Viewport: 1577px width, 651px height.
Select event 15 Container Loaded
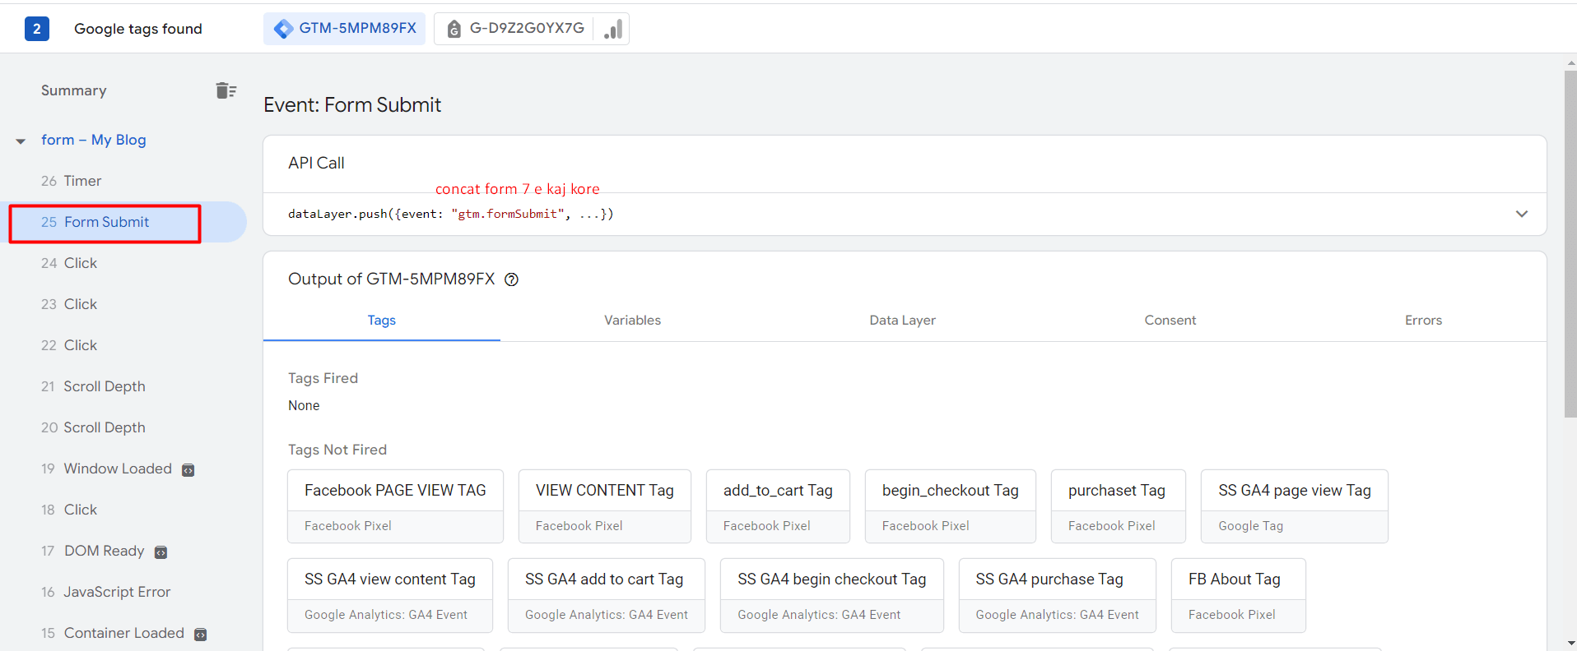pyautogui.click(x=113, y=633)
